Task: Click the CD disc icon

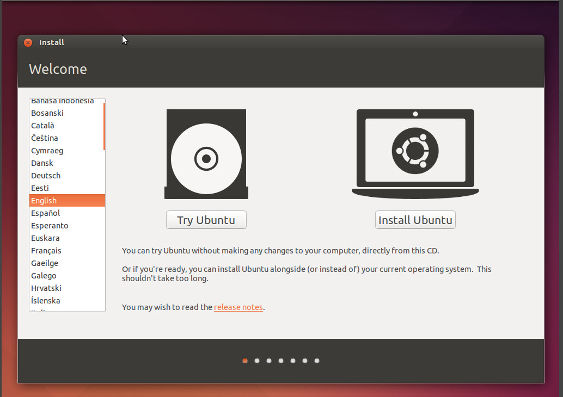Action: (x=206, y=154)
